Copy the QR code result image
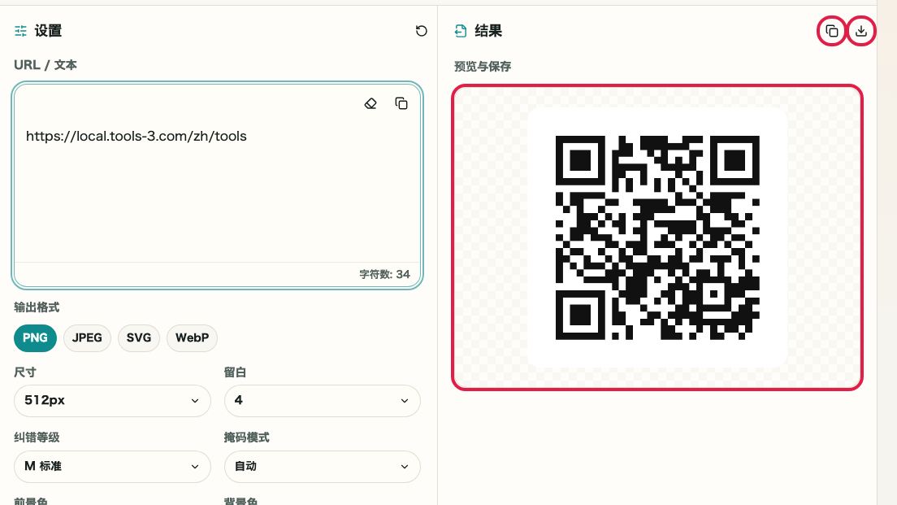 tap(832, 31)
